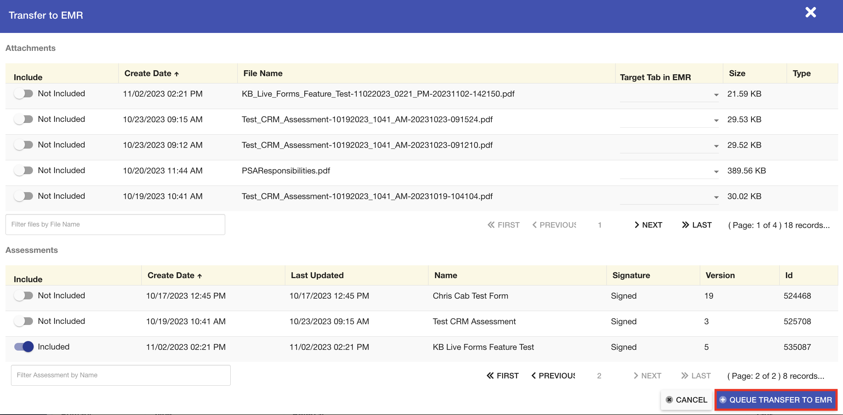Enable Include for PSAResponsibilities.pdf
The image size is (843, 415).
coord(24,170)
